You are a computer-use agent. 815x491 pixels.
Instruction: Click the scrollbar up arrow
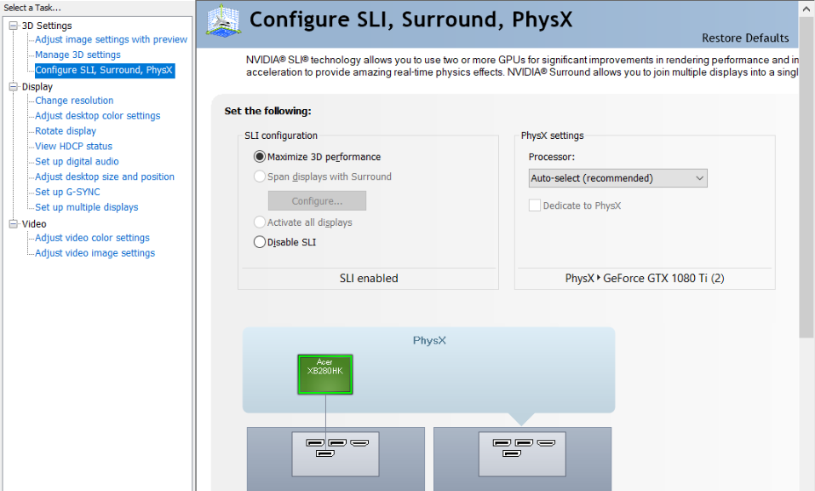pyautogui.click(x=806, y=9)
